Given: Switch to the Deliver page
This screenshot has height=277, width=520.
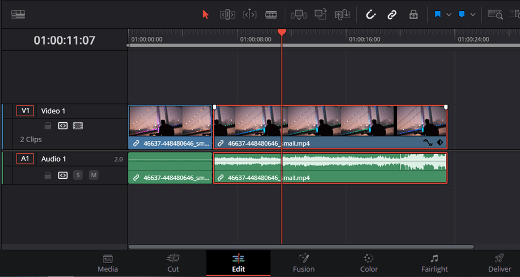Looking at the screenshot, I should tap(499, 263).
